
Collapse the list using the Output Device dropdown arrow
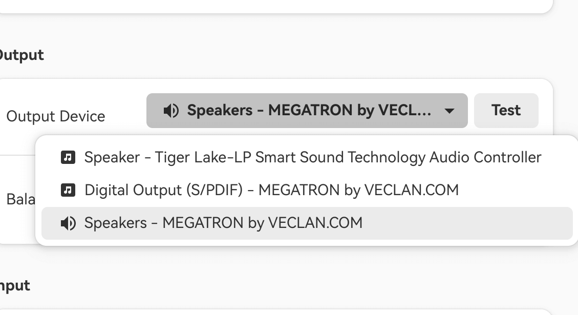click(x=449, y=111)
